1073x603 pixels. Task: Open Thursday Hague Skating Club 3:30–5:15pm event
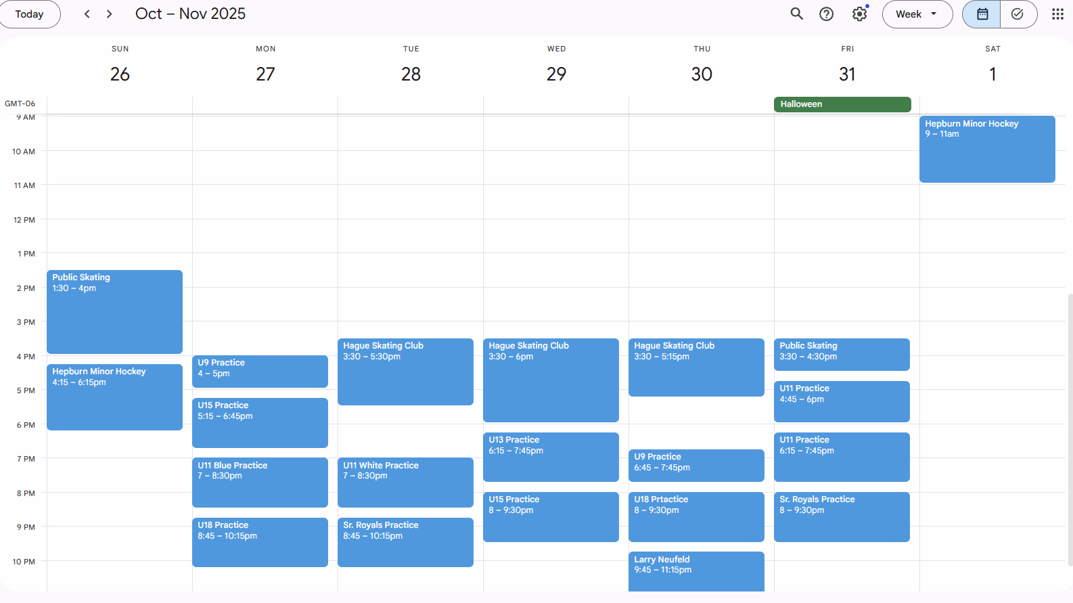(696, 367)
